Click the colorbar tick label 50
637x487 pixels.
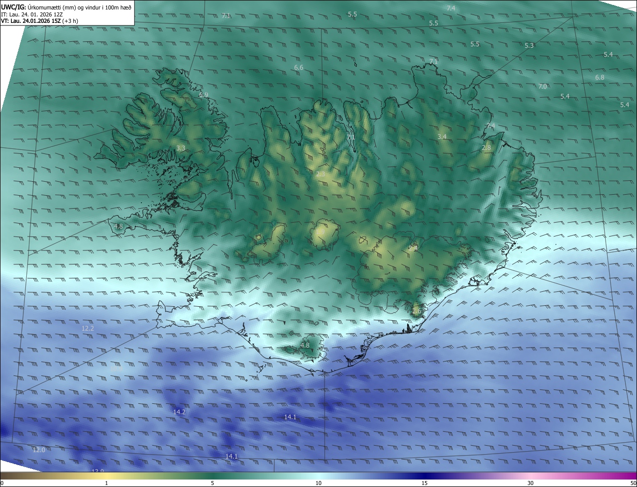[633, 483]
